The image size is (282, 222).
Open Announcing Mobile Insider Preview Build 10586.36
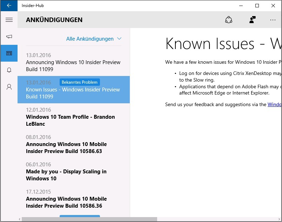74,199
